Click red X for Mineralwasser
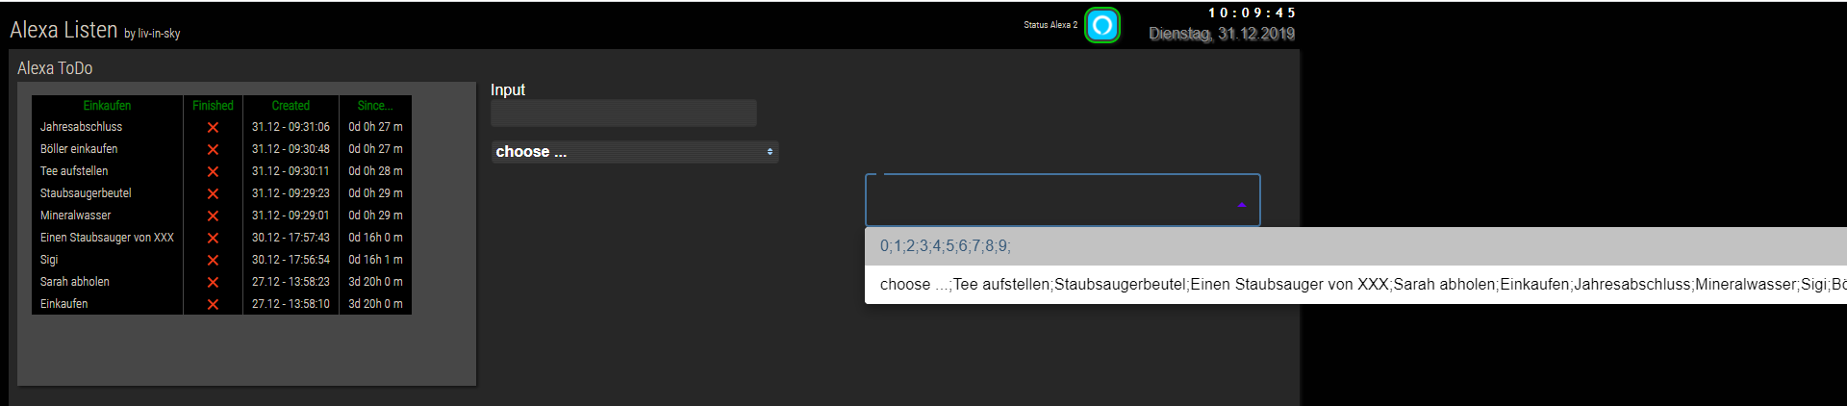This screenshot has height=406, width=1847. pyautogui.click(x=213, y=216)
